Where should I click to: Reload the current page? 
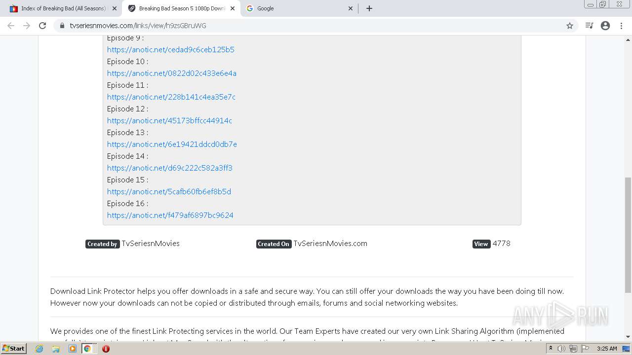pos(42,26)
